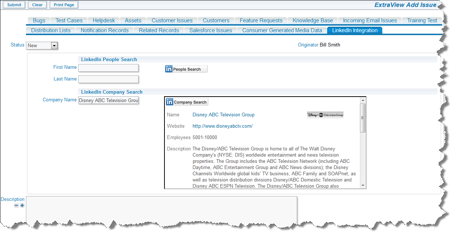The width and height of the screenshot is (451, 232).
Task: Select the Customer Issues tab
Action: click(x=172, y=20)
